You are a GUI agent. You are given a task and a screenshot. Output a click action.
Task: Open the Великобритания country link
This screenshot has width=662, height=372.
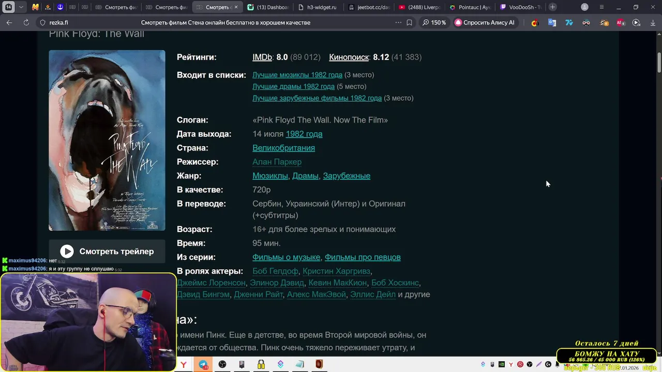pyautogui.click(x=283, y=148)
